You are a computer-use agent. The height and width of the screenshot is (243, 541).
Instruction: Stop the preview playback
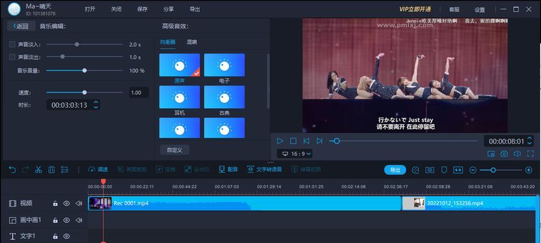293,141
